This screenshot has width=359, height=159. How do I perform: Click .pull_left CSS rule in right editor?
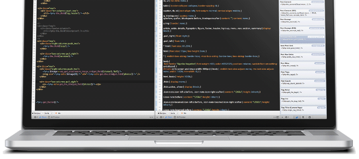pos(174,41)
